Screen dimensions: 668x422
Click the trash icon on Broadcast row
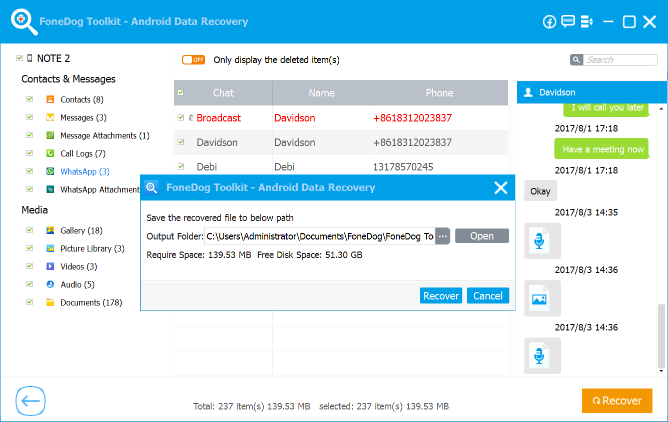tap(191, 118)
